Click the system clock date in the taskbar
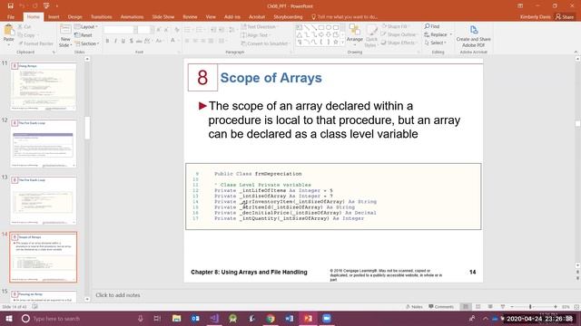Viewport: 581px width, 326px height. click(x=540, y=319)
